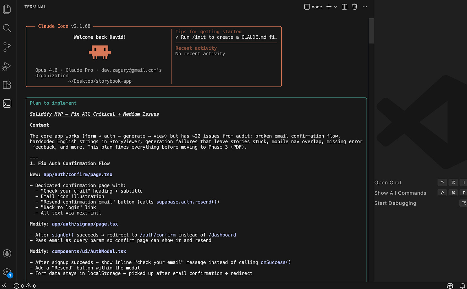Image resolution: width=467 pixels, height=289 pixels.
Task: Click the Show All Commands hint
Action: (400, 193)
